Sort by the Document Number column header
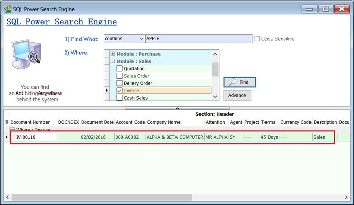 (30, 122)
